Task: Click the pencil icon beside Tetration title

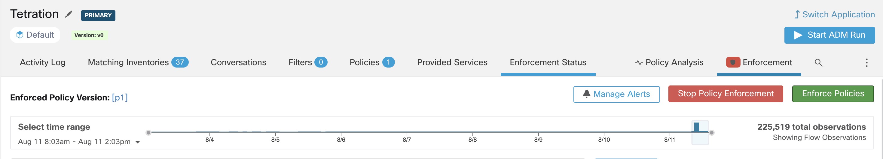Action: pos(69,14)
